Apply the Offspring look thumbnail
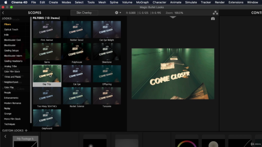262x147 pixels. [107, 73]
